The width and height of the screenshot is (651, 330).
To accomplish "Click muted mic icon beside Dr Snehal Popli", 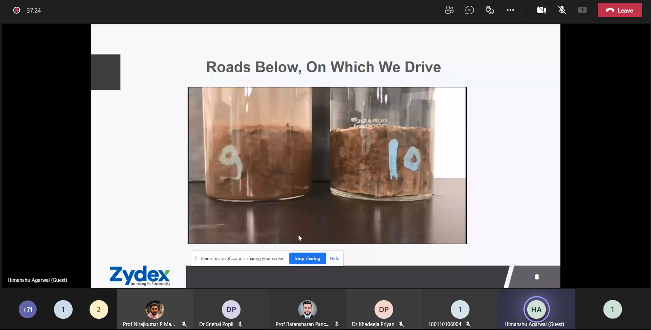I will 240,324.
